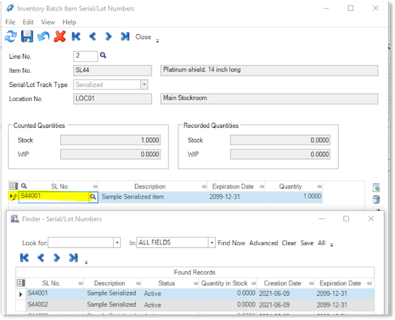Screen dimensions: 395x320
Task: Click the Refresh icon in toolbar
Action: click(x=11, y=36)
